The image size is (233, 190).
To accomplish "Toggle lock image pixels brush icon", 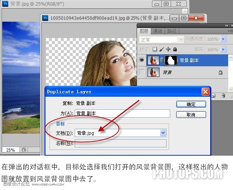I will [162, 49].
